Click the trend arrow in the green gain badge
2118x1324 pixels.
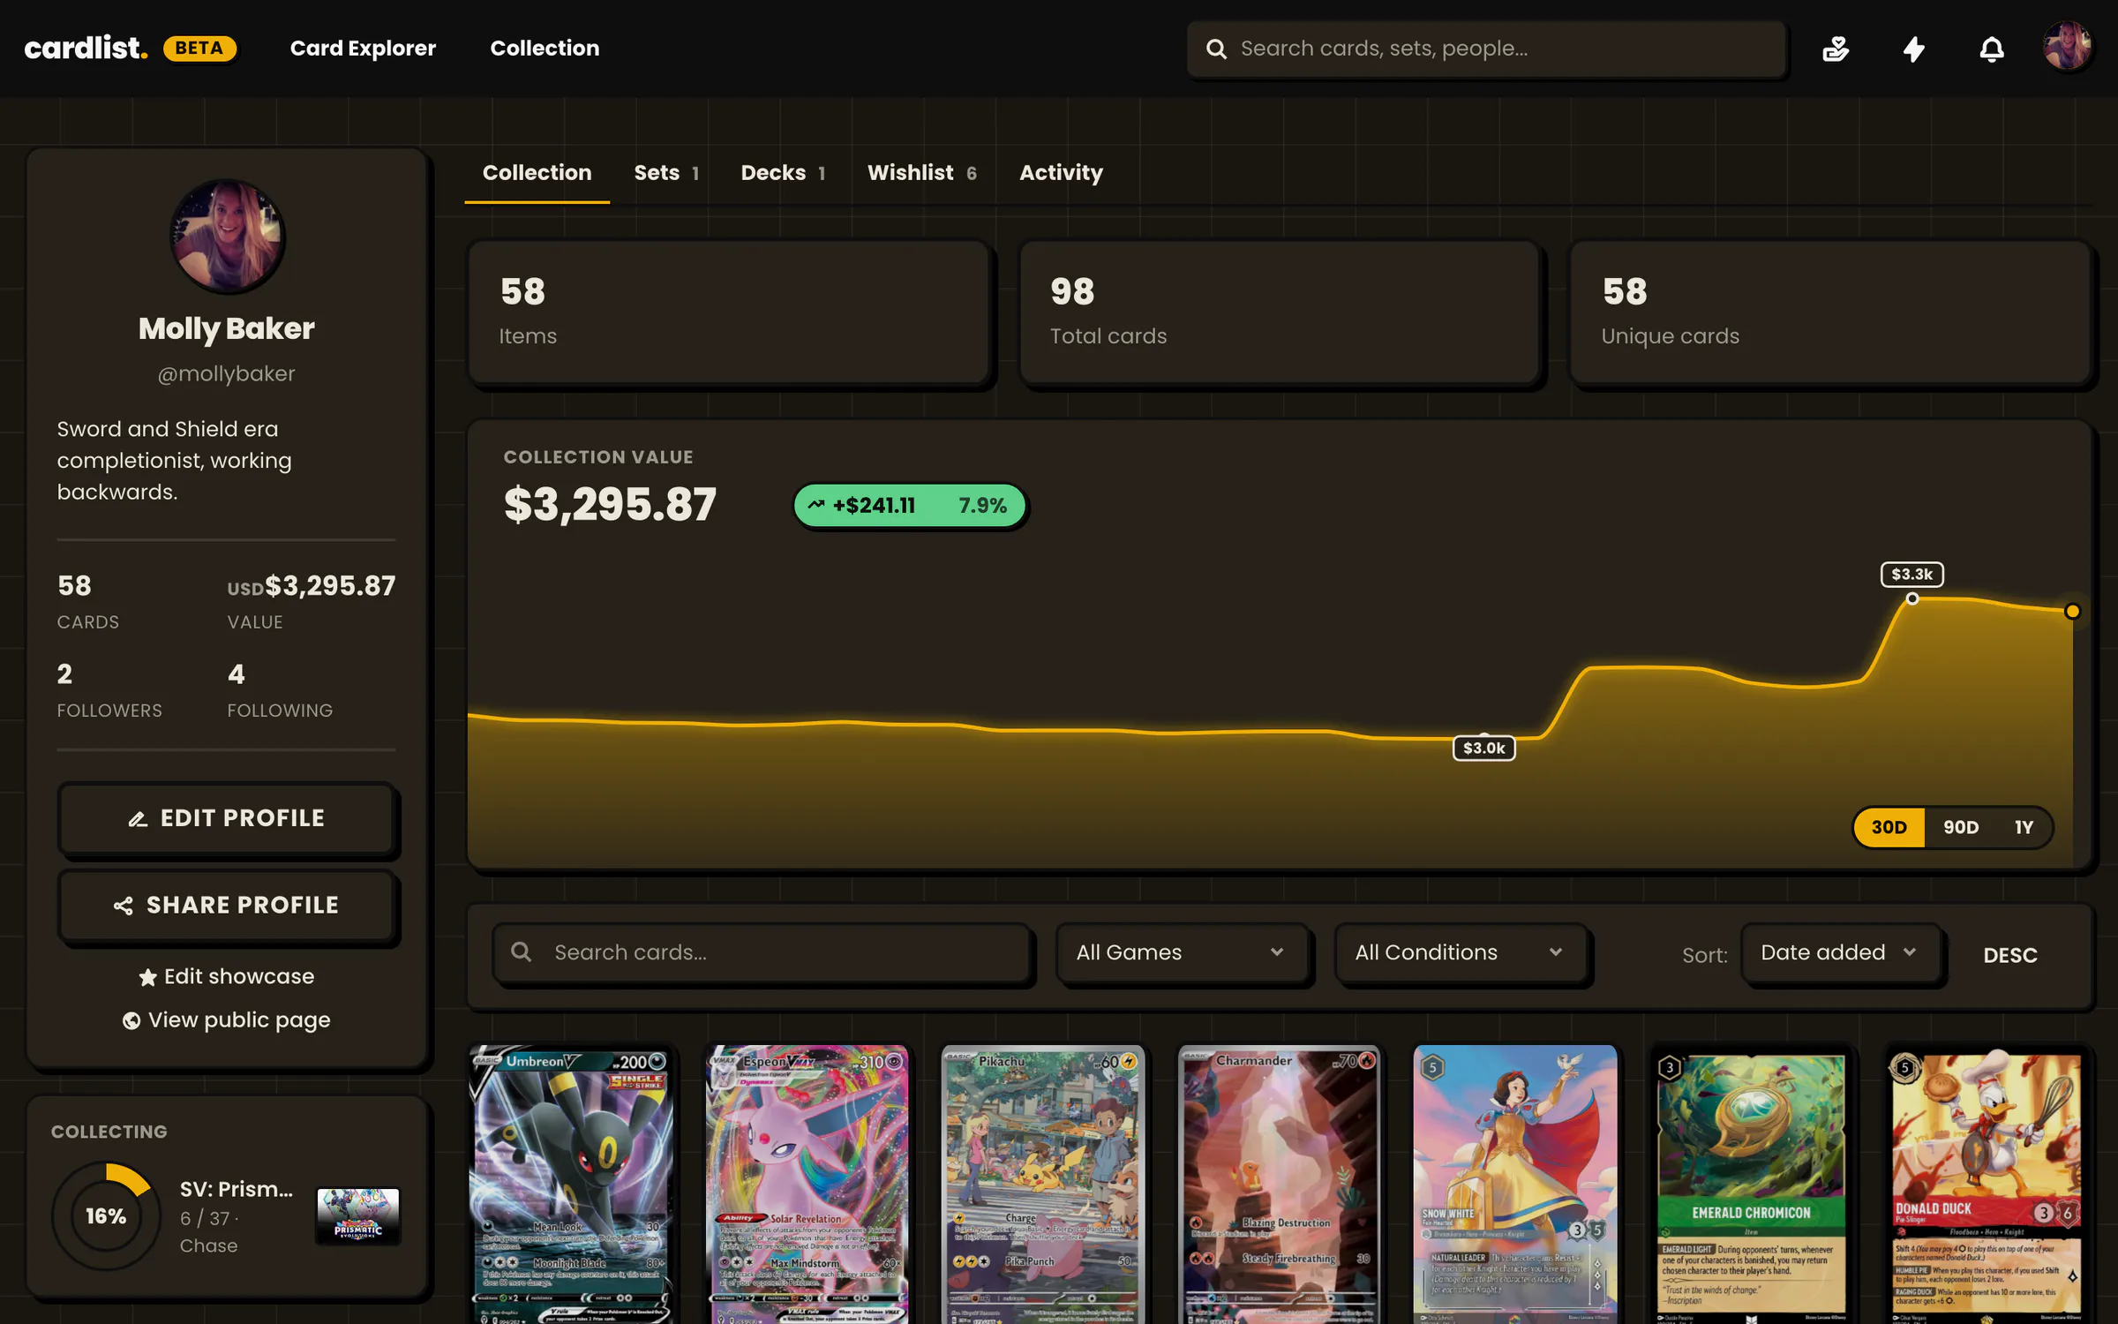(x=816, y=505)
